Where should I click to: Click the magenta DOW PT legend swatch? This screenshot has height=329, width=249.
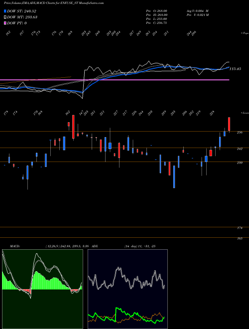click(x=5, y=23)
